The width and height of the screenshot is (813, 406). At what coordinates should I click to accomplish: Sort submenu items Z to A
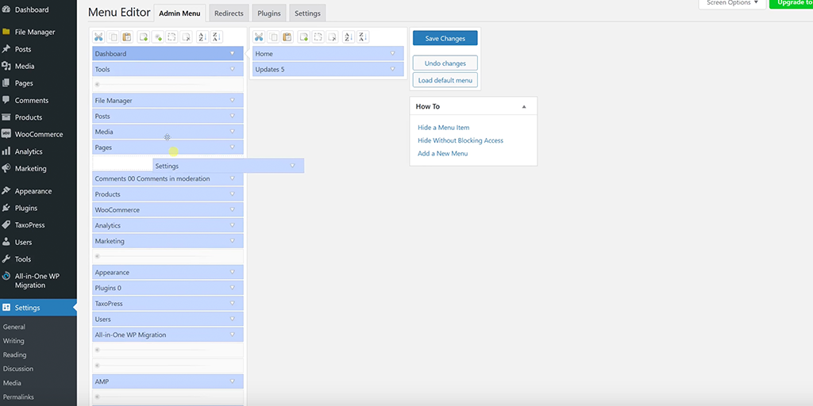click(363, 36)
